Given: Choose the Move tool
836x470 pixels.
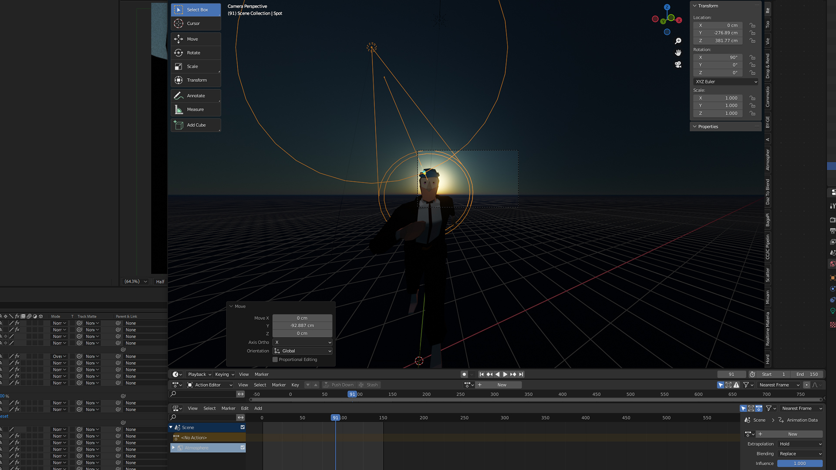Looking at the screenshot, I should (196, 39).
